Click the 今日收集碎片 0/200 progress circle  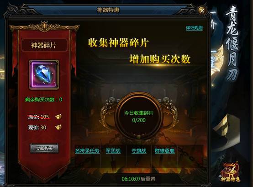coord(138,117)
